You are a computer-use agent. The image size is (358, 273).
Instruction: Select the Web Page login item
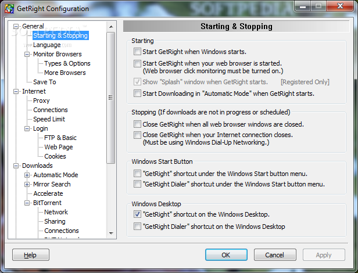coord(59,147)
